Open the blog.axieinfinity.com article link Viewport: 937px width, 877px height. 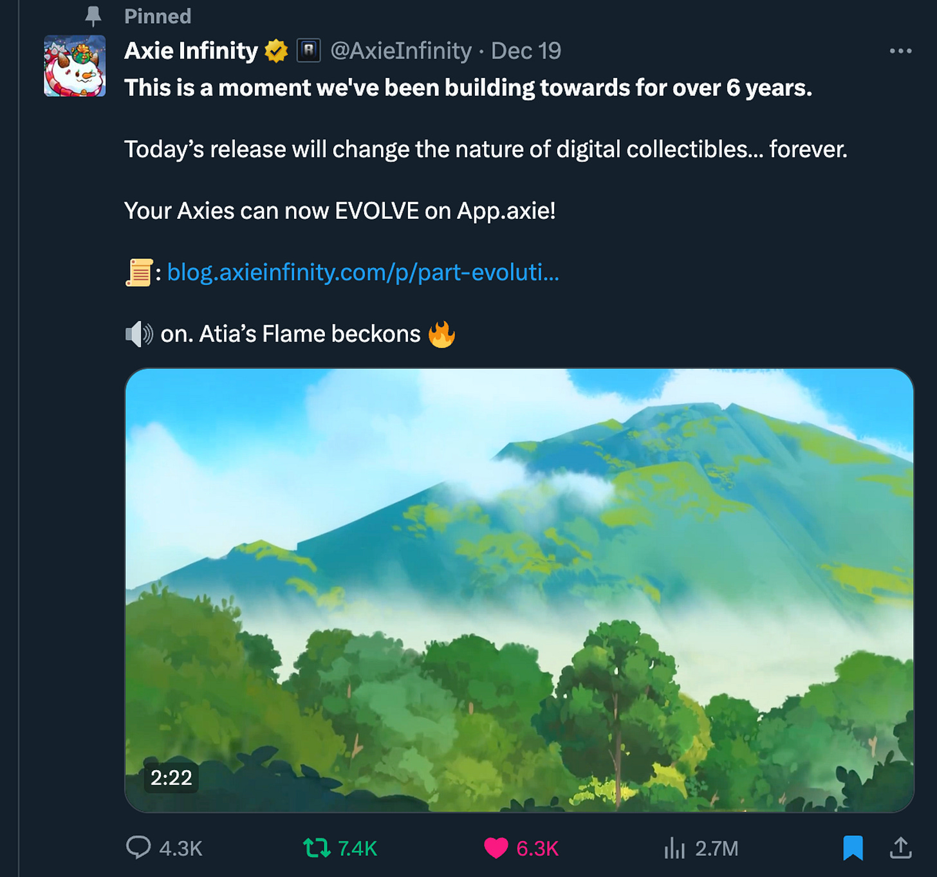(362, 273)
